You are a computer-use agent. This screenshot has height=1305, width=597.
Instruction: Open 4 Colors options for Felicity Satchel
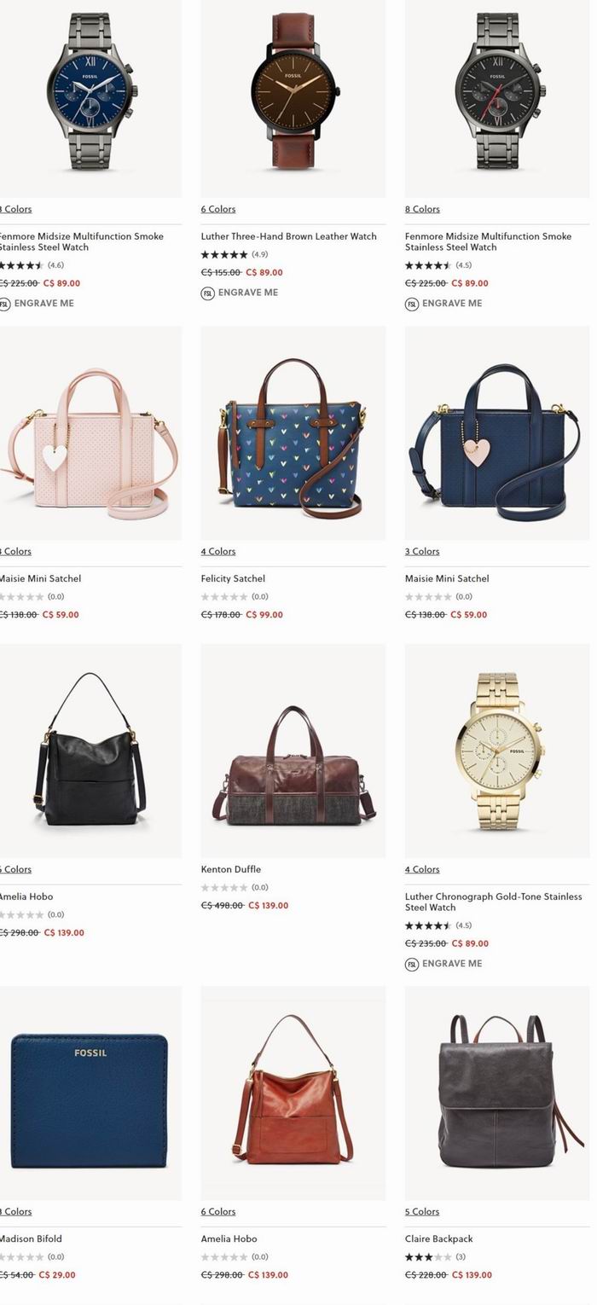pos(218,552)
